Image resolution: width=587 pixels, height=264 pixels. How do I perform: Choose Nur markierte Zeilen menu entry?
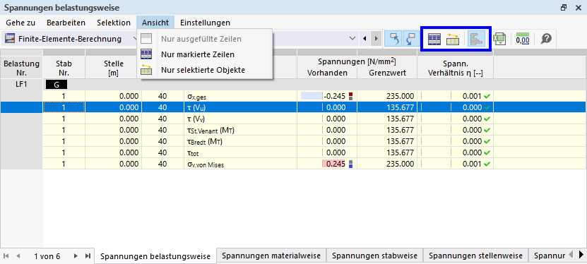click(205, 54)
